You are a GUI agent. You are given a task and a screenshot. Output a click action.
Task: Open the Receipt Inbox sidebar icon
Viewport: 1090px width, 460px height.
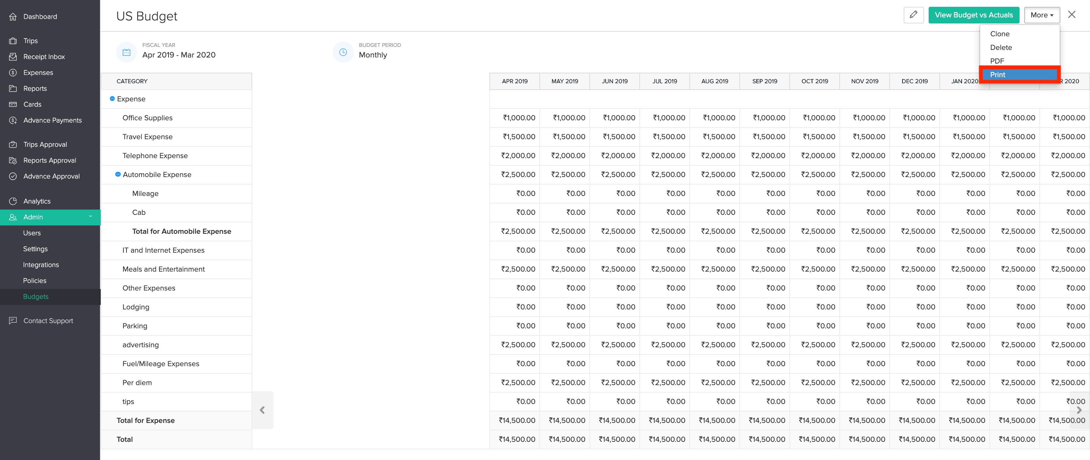[13, 57]
